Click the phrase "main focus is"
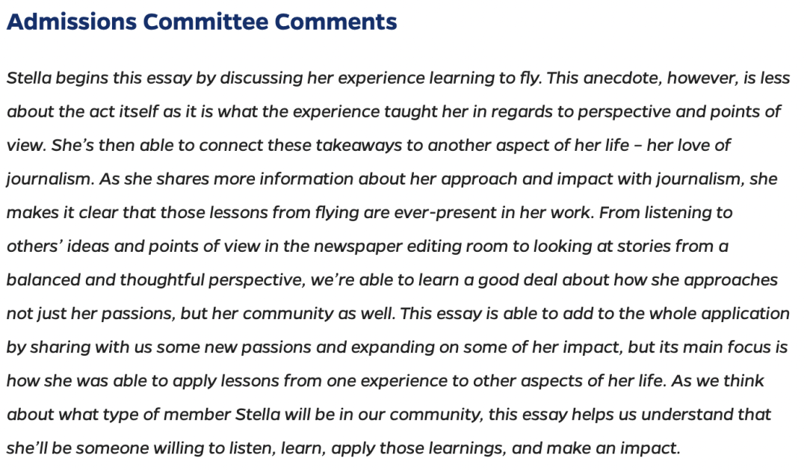The height and width of the screenshot is (470, 807). coord(735,347)
